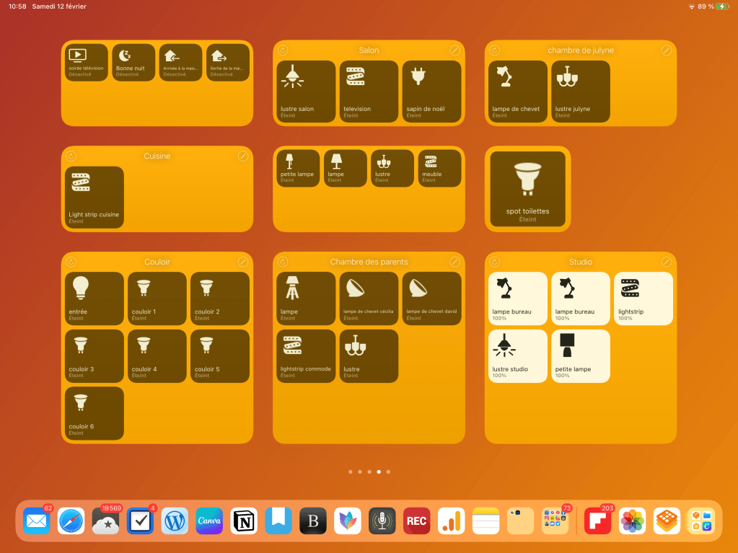Open Mail with the 62 badge
This screenshot has width=738, height=553.
36,521
